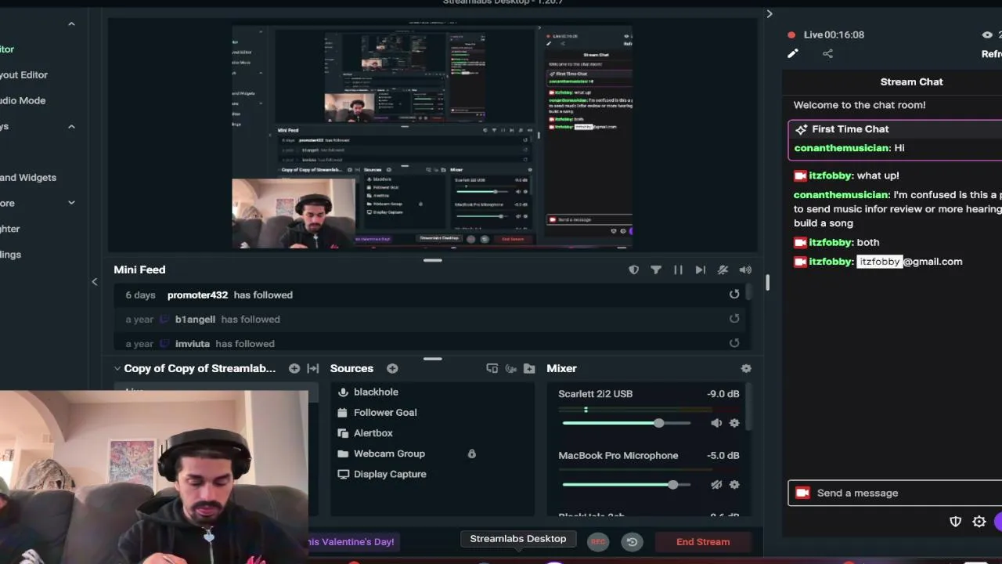Image resolution: width=1002 pixels, height=564 pixels.
Task: Click the viewer count eye icon
Action: [987, 34]
